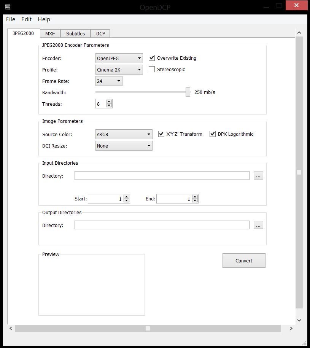Screen dimensions: 310x348
Task: Click the OpenDCP app icon in title bar
Action: click(8, 7)
